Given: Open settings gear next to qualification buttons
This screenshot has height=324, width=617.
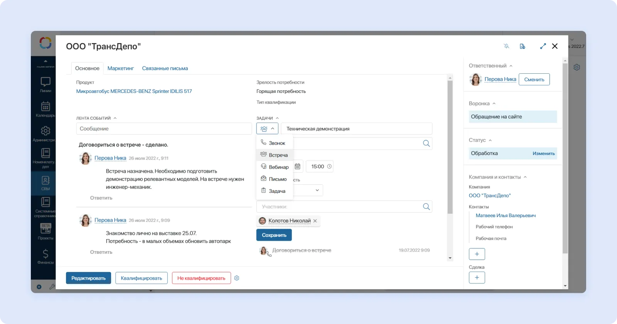Looking at the screenshot, I should [237, 278].
